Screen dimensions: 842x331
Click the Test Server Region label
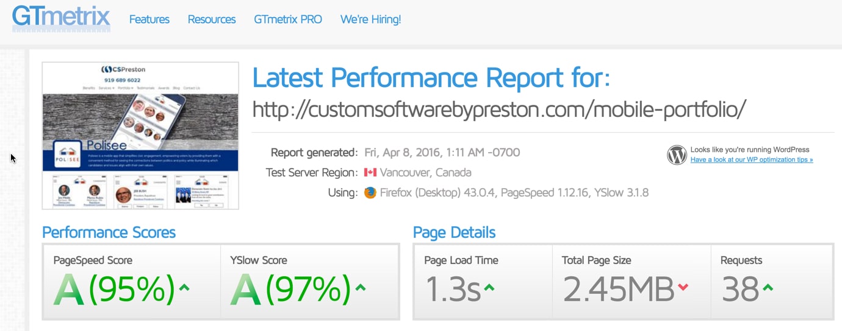coord(312,173)
